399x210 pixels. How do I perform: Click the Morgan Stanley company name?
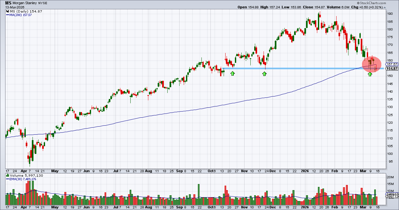pyautogui.click(x=25, y=3)
